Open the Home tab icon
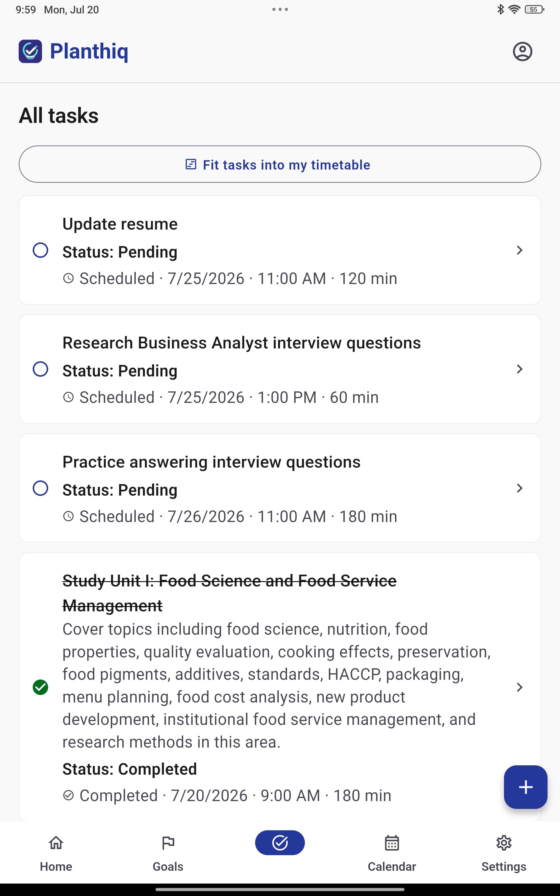 [x=56, y=843]
